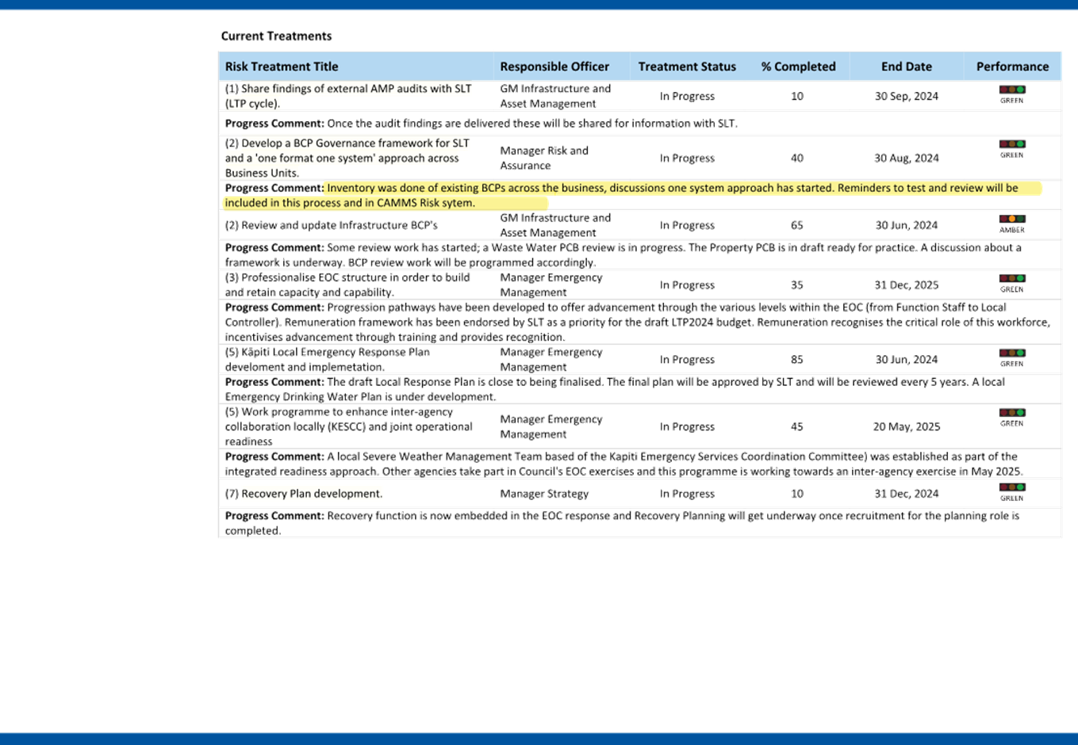Click the Manager Strategy responsible officer cell
The height and width of the screenshot is (745, 1078).
click(x=544, y=494)
